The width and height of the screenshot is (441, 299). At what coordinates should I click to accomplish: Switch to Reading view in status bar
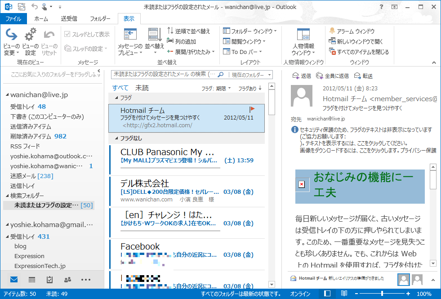click(344, 294)
